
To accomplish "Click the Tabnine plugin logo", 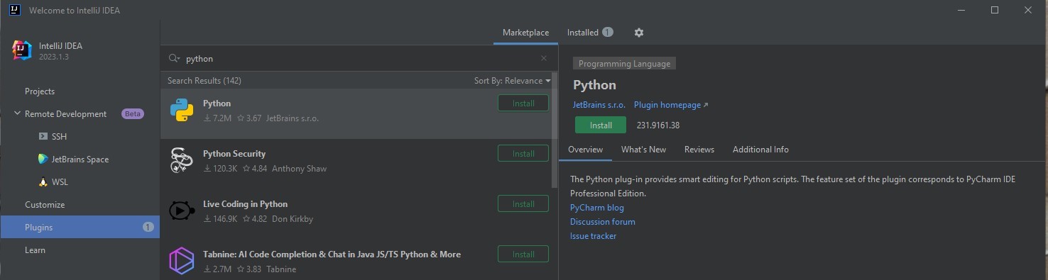I will tap(182, 262).
